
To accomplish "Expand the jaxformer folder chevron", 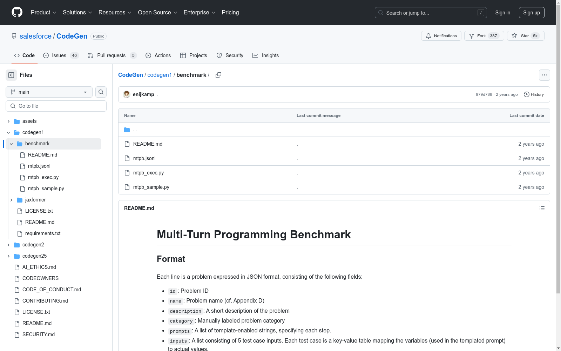I will [x=11, y=200].
